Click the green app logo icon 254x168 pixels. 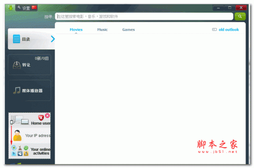pos(11,8)
